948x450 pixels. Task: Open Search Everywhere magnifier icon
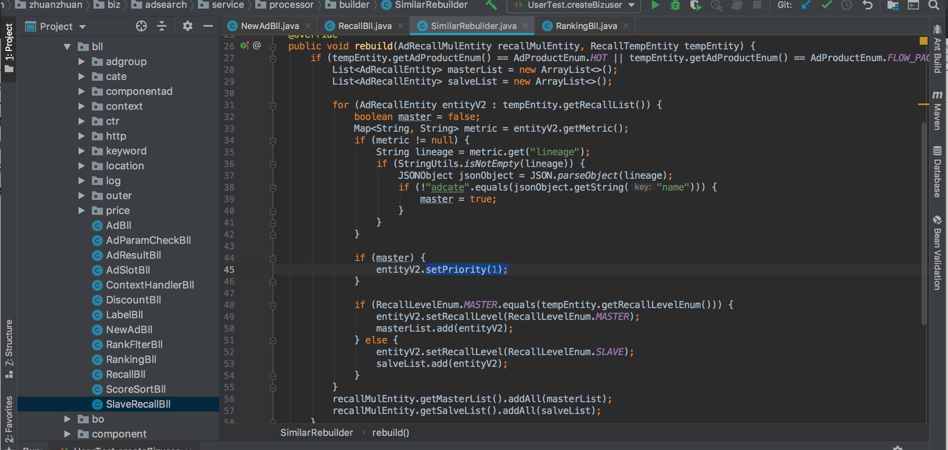pyautogui.click(x=933, y=5)
